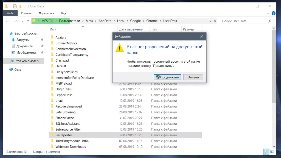Click AppData in the address breadcrumb
This screenshot has height=158, width=281.
tap(105, 21)
